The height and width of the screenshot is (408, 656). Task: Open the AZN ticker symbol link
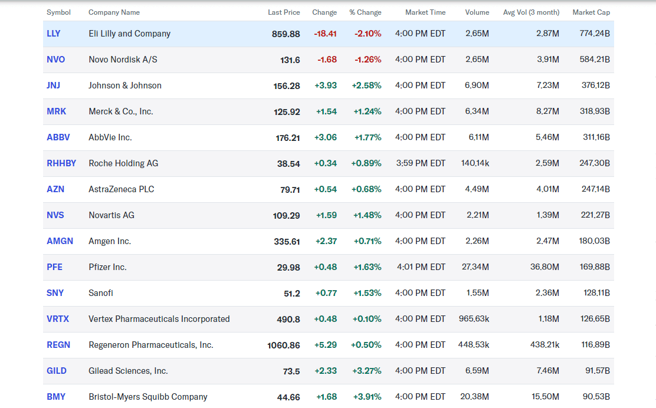pos(55,189)
